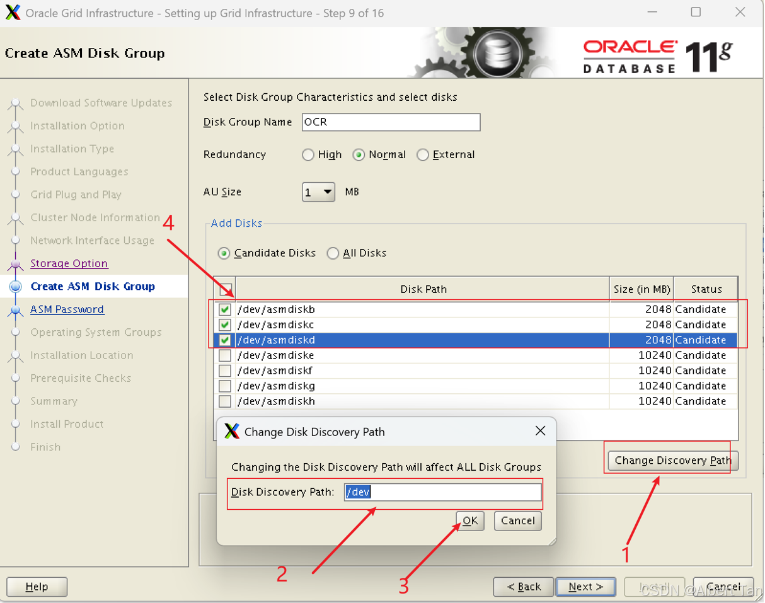Uncheck the /dev/asmdiskb checkbox
The image size is (765, 603).
click(225, 309)
